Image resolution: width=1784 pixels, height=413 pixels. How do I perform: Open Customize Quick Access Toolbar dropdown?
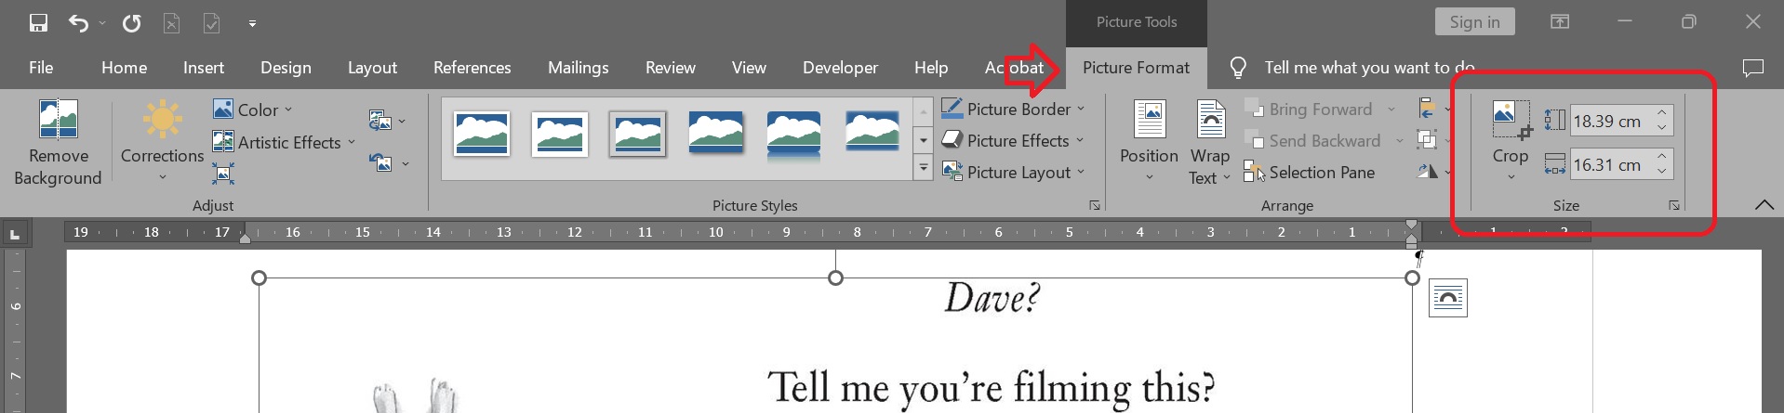[252, 23]
